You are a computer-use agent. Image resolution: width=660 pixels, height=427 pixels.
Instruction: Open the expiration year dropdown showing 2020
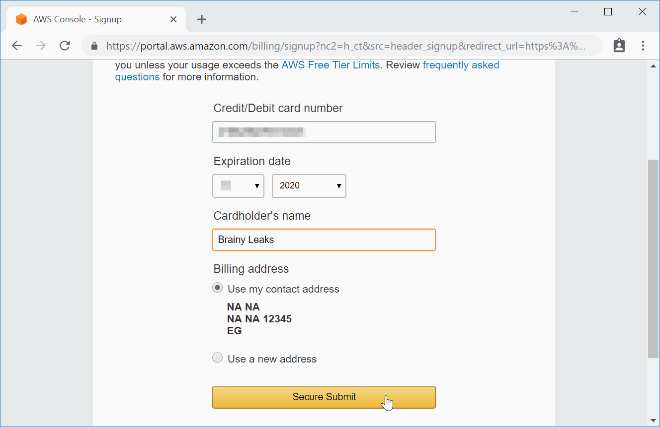coord(309,186)
